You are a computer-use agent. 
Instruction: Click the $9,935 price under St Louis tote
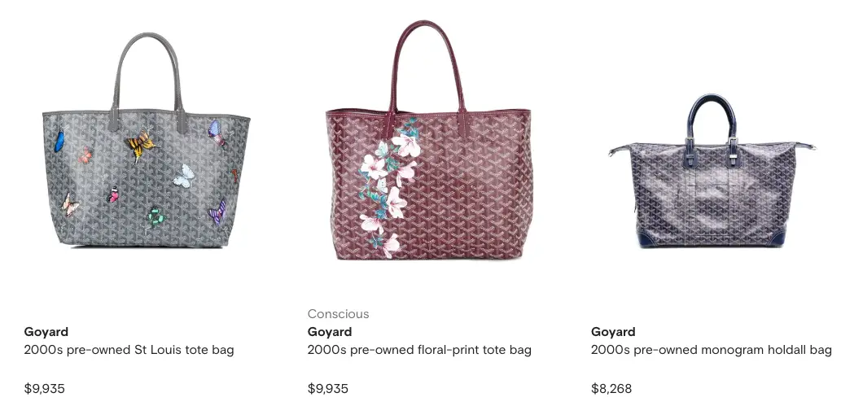pos(45,388)
